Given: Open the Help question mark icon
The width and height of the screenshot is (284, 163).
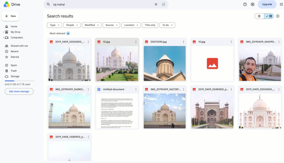Looking at the screenshot, I should point(245,4).
